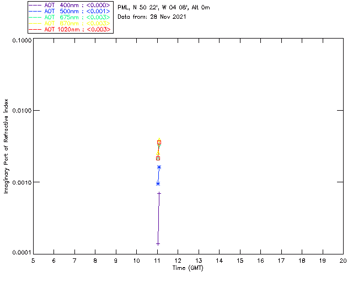Click the PML location header text

(x=164, y=8)
